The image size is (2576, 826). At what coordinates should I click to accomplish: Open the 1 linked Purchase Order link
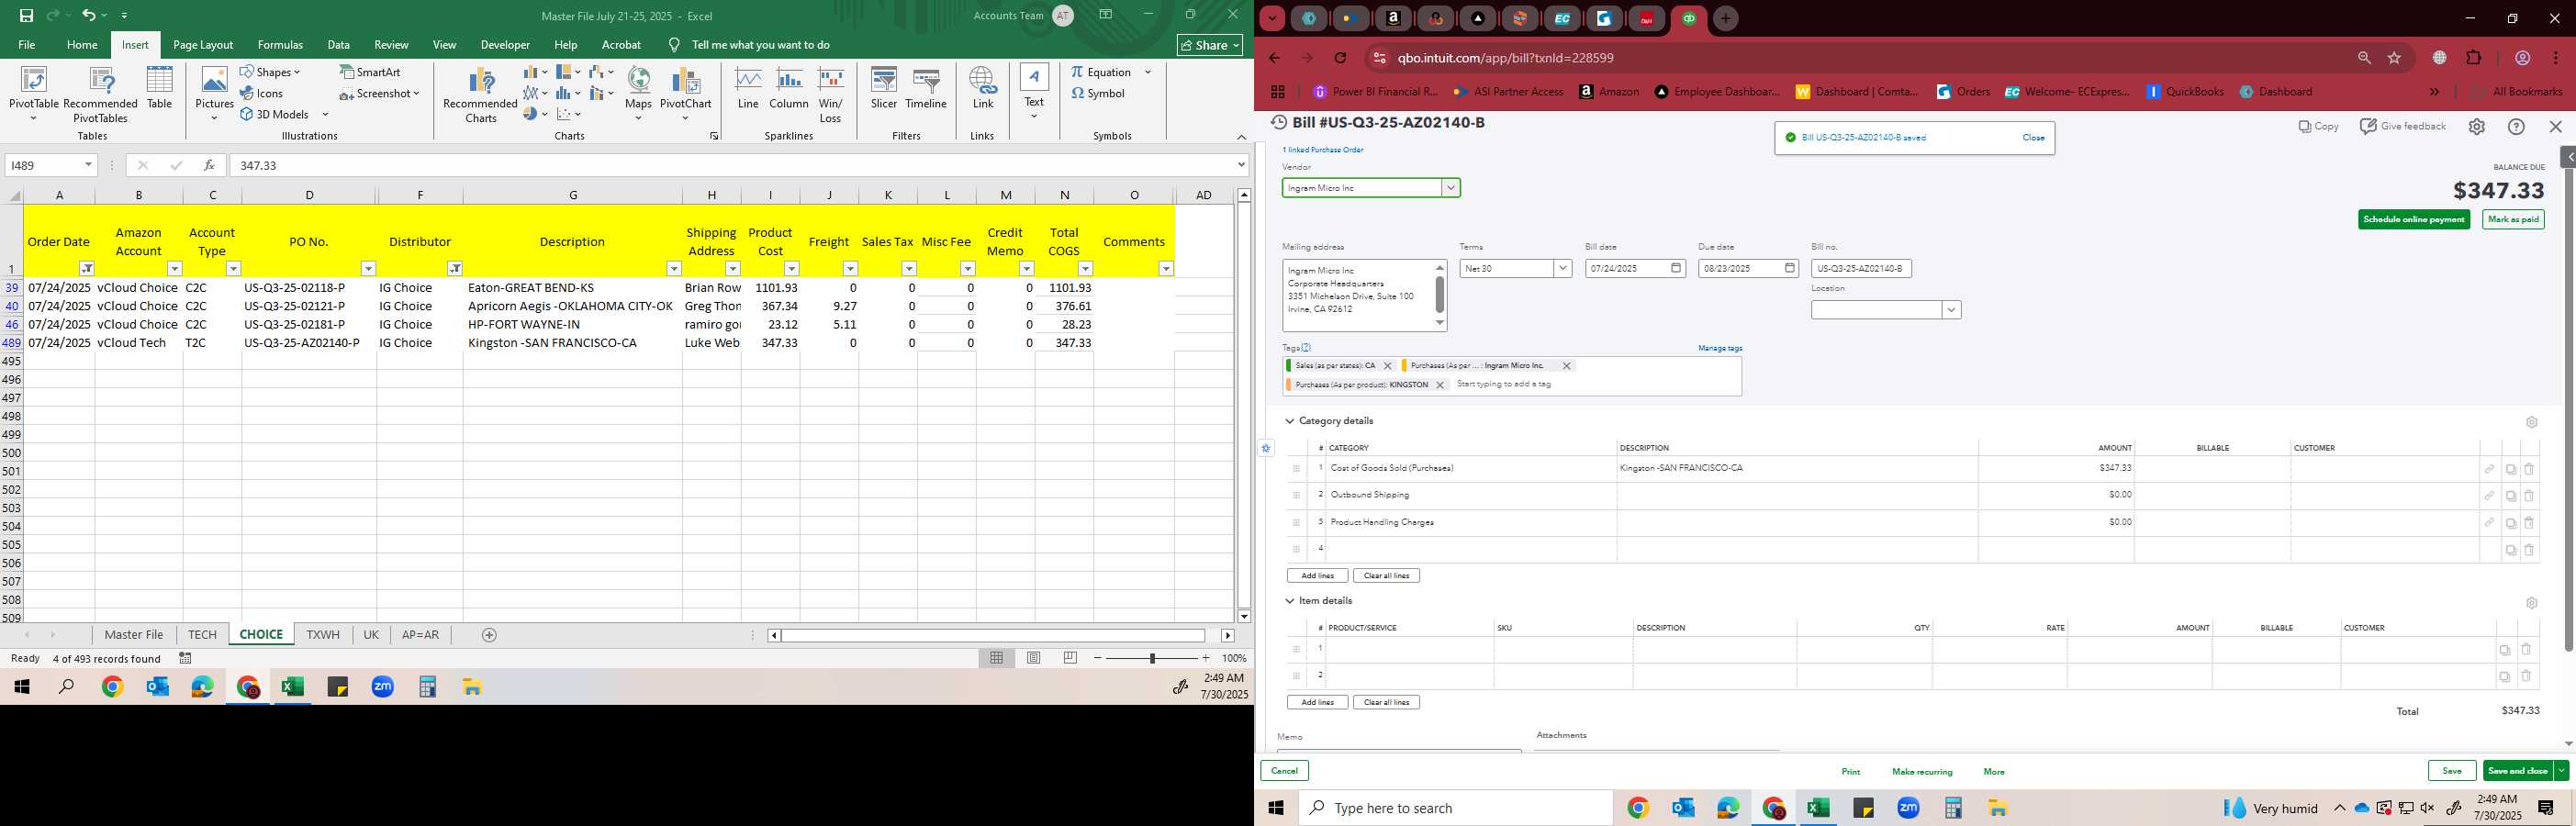(1323, 150)
